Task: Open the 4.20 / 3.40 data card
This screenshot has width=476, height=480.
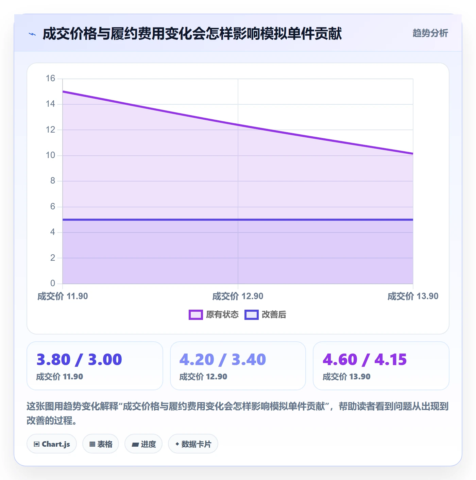Action: 238,366
